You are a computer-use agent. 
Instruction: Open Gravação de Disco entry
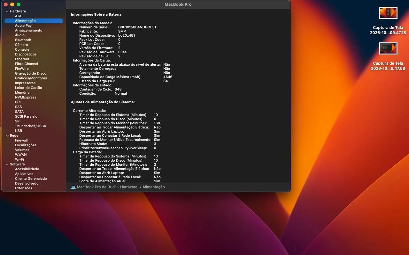point(31,73)
